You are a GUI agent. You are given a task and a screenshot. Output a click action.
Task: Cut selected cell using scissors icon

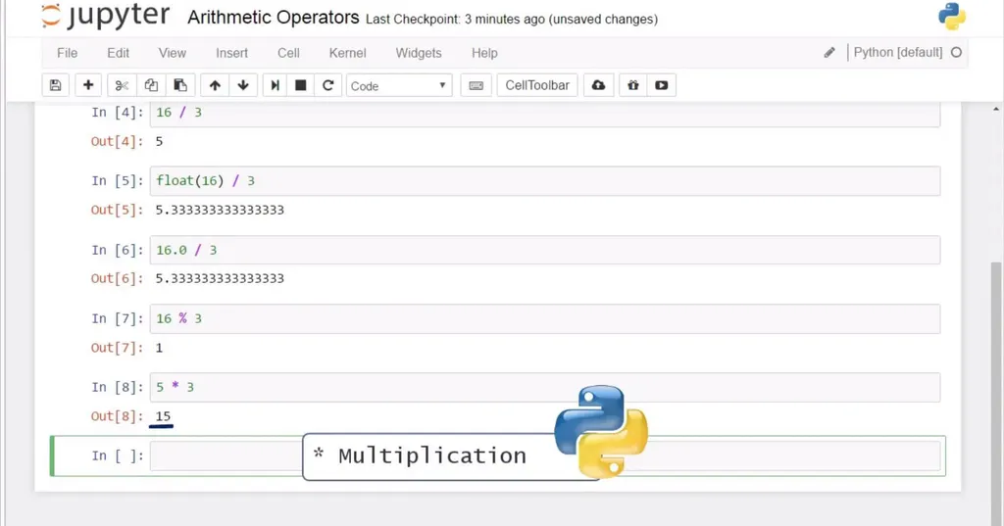pyautogui.click(x=122, y=85)
